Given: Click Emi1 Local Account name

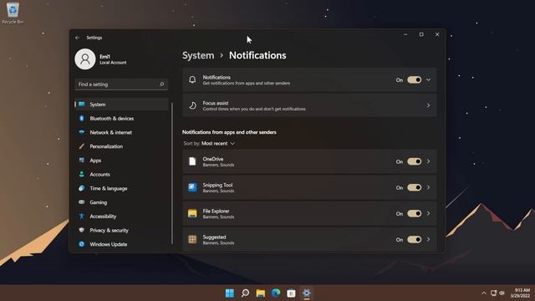Looking at the screenshot, I should tap(113, 59).
